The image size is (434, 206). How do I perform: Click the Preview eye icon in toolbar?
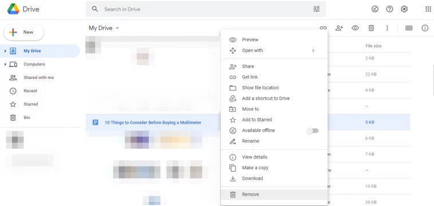[355, 28]
